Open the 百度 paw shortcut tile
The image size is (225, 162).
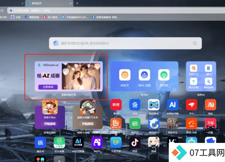[x=135, y=104]
